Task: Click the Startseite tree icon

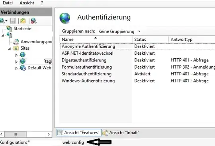Action: [9, 29]
